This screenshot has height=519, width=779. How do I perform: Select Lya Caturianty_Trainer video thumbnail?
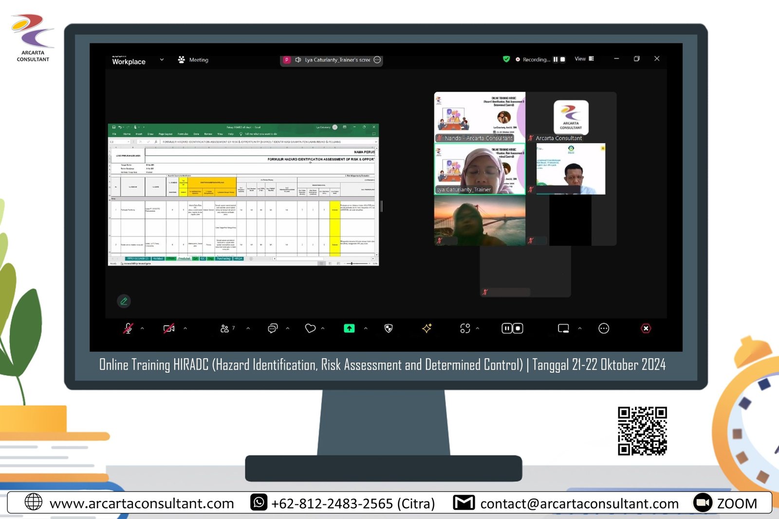pyautogui.click(x=480, y=169)
